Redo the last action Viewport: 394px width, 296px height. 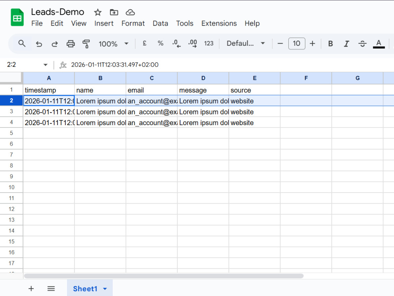click(54, 44)
